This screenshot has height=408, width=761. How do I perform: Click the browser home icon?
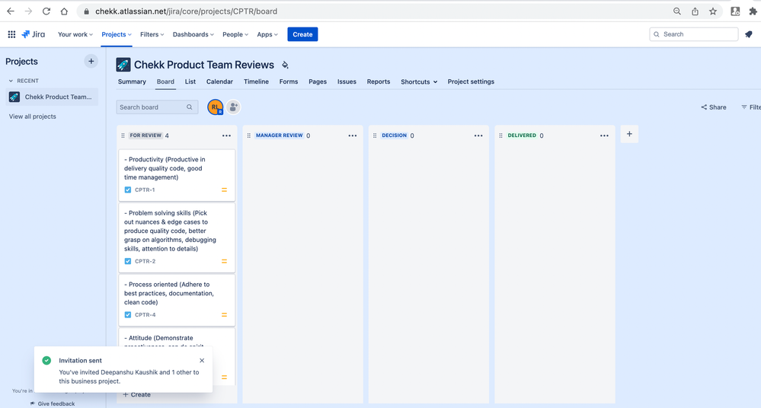click(64, 11)
